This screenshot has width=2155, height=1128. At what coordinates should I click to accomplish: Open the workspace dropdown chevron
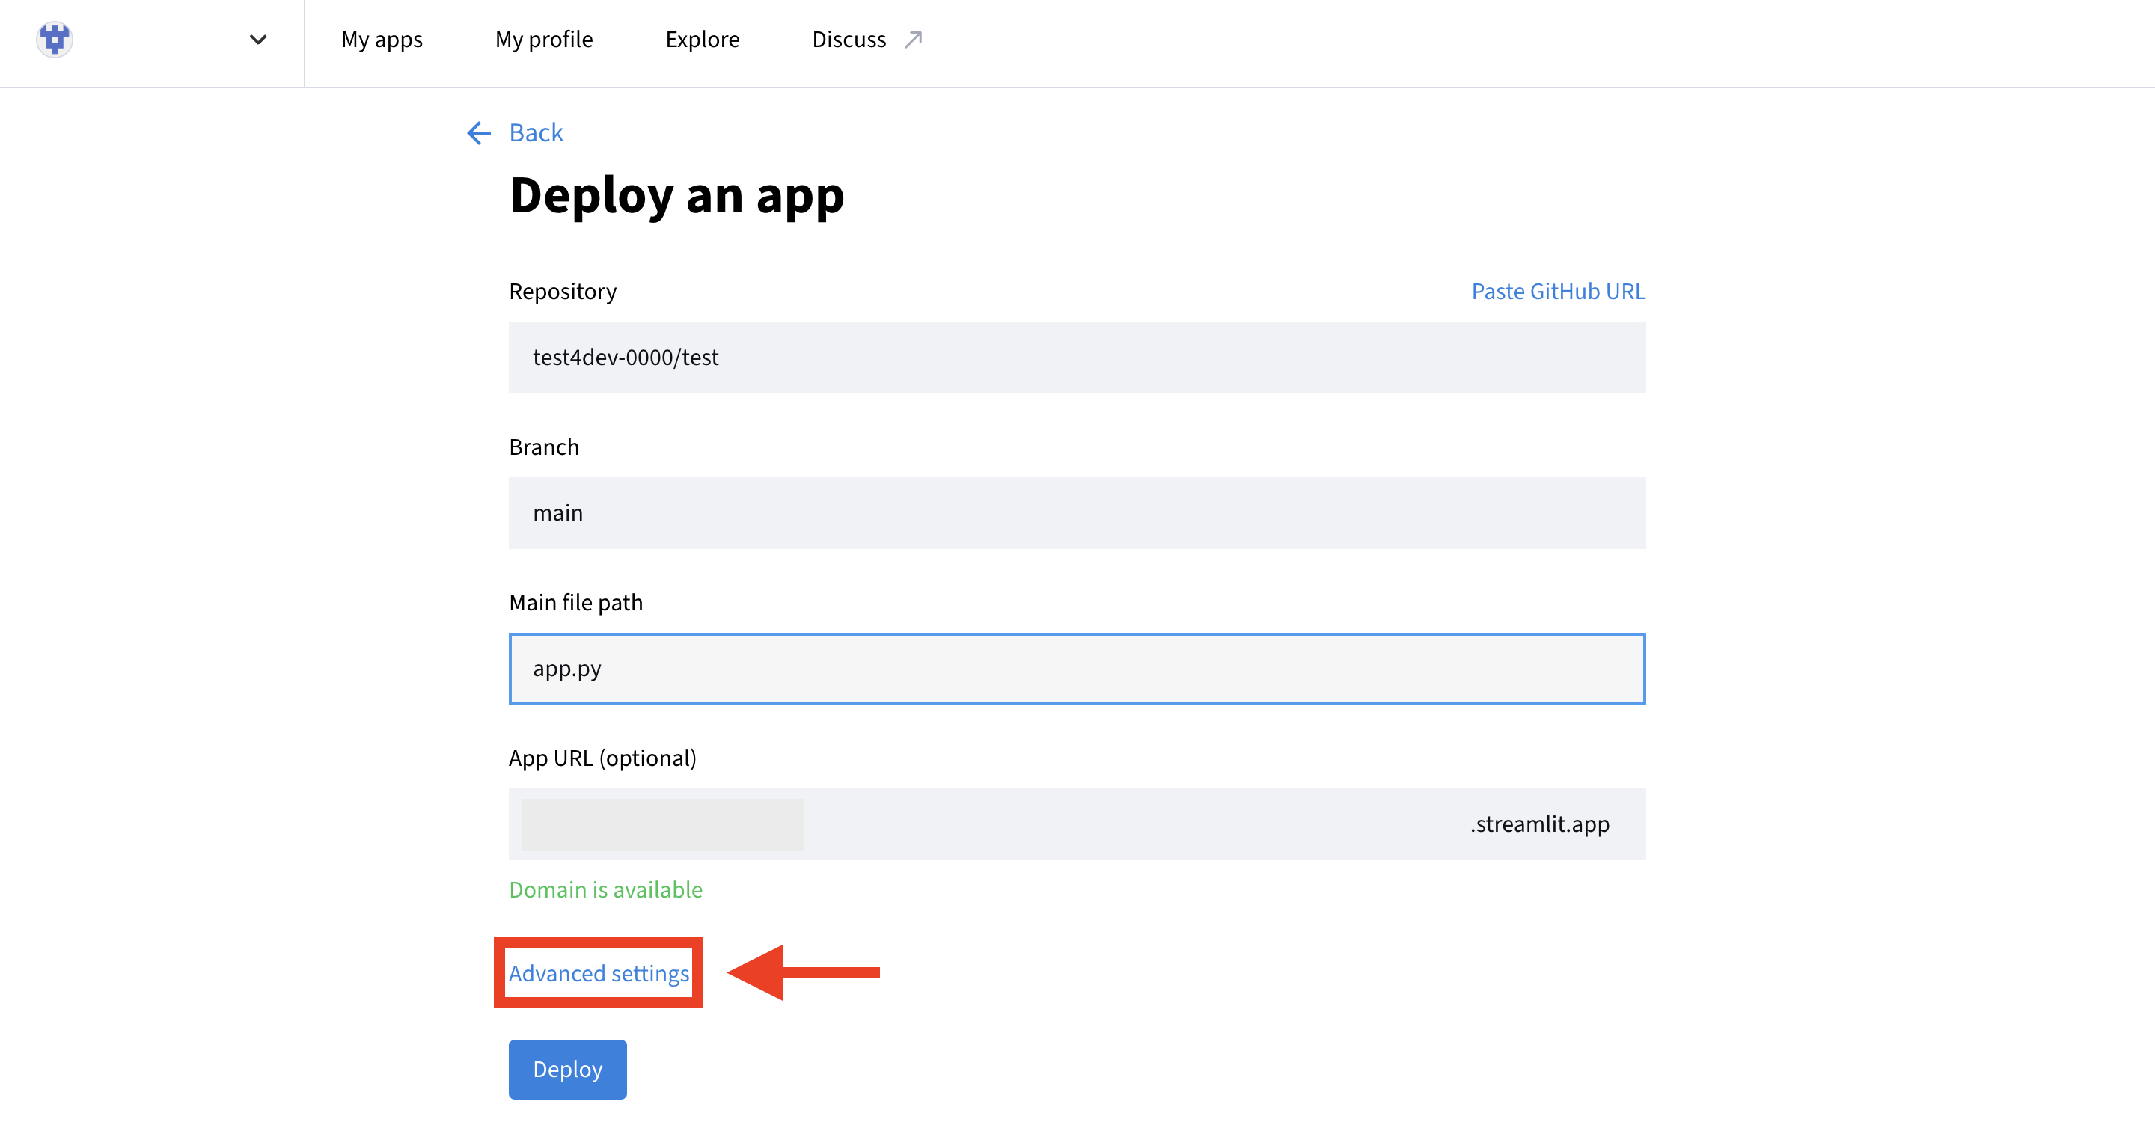coord(257,40)
